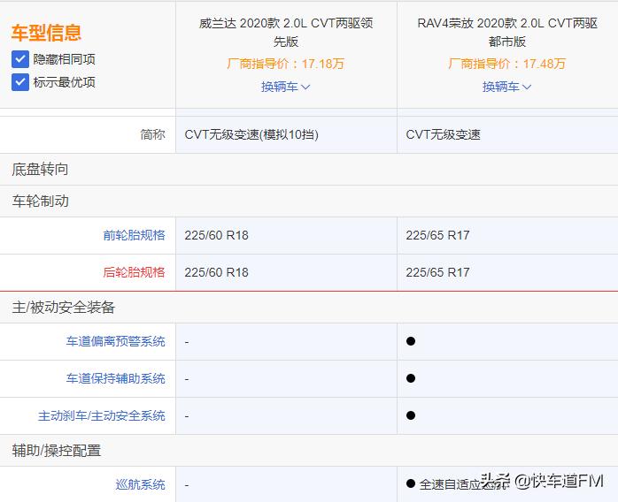The image size is (618, 502).
Task: Click RAV4 rear tire value 225/65 R17
Action: click(437, 272)
